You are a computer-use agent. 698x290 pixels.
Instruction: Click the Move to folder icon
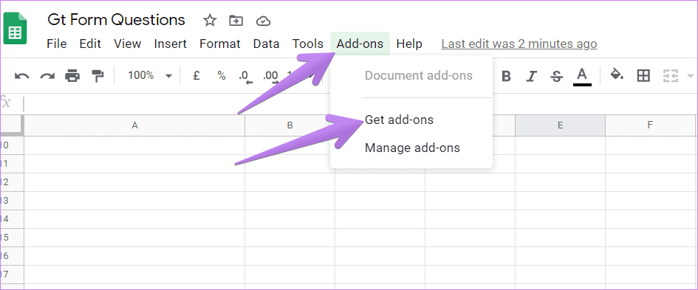[x=236, y=21]
